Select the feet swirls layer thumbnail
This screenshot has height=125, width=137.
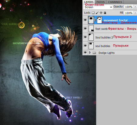(x=91, y=28)
